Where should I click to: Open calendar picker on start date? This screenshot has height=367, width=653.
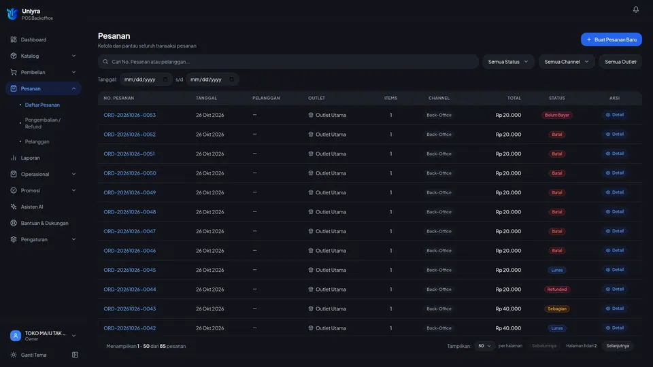click(x=165, y=80)
